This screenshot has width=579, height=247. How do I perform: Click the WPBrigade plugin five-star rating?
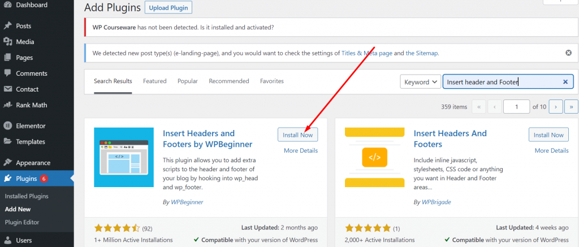(368, 228)
